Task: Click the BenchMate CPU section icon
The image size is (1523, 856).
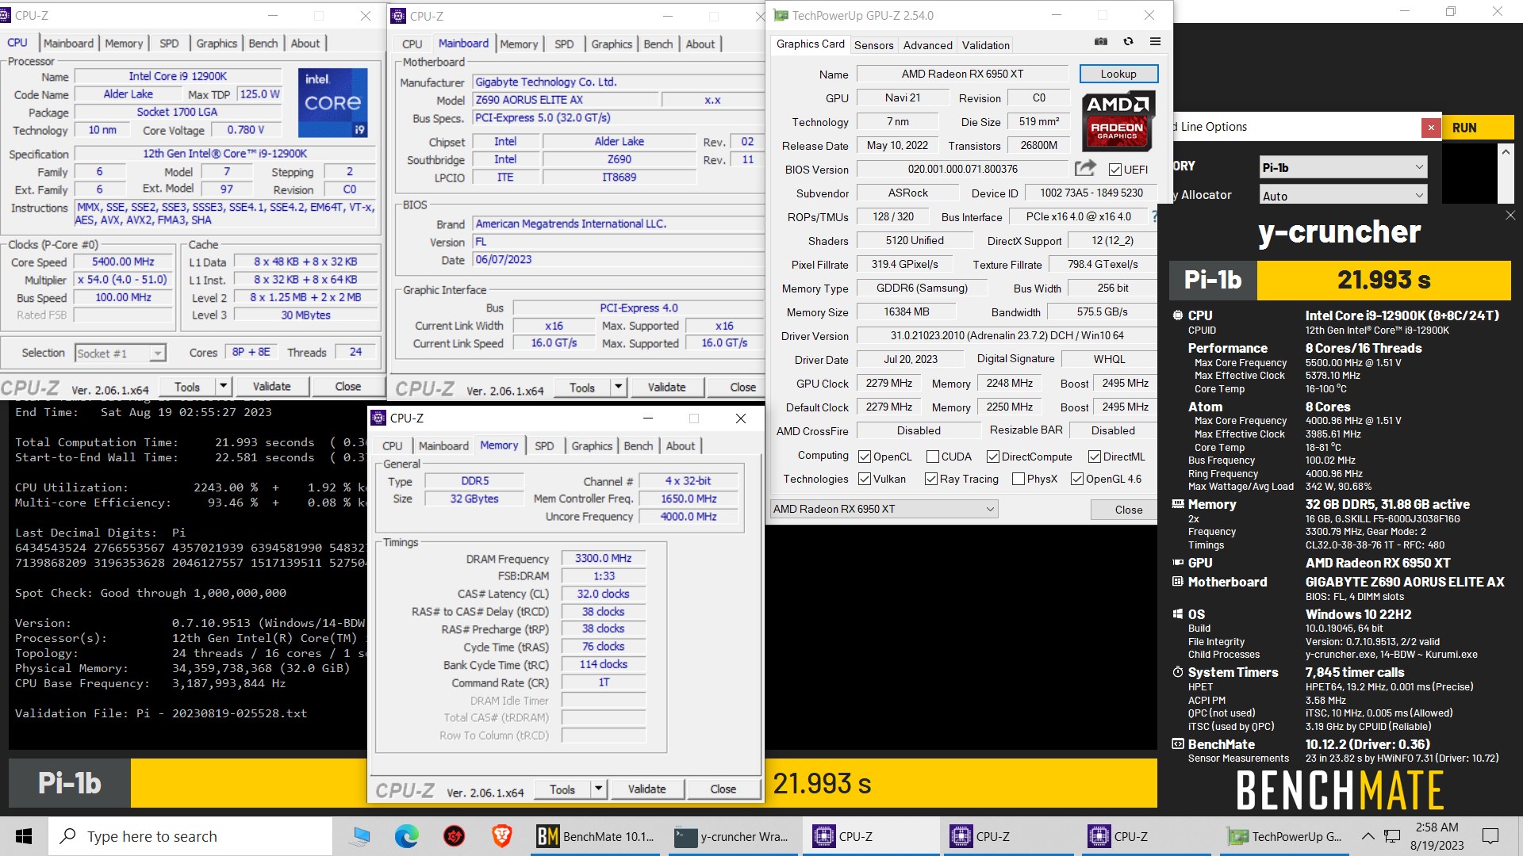Action: point(1178,315)
